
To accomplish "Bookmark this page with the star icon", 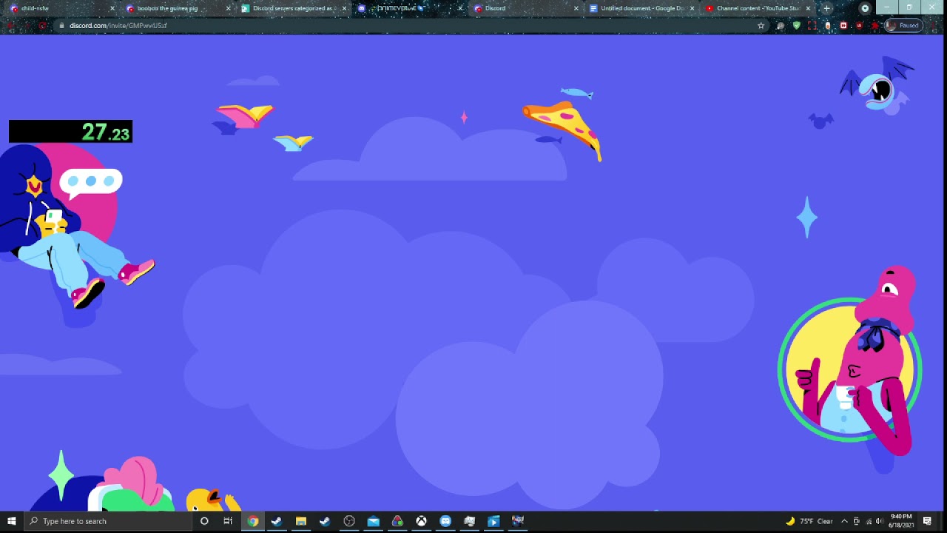I will click(761, 25).
